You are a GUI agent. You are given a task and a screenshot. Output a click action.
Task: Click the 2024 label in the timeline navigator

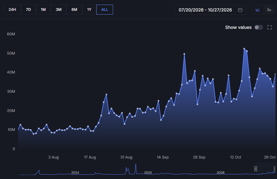tap(75, 173)
